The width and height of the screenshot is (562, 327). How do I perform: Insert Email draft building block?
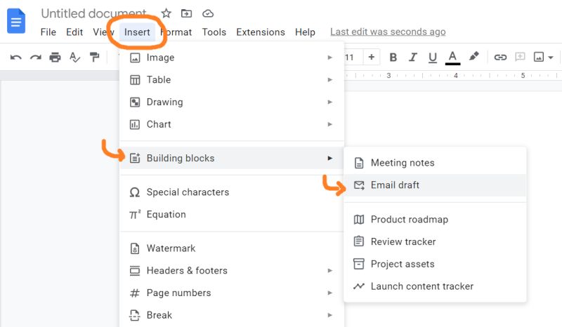pos(435,185)
